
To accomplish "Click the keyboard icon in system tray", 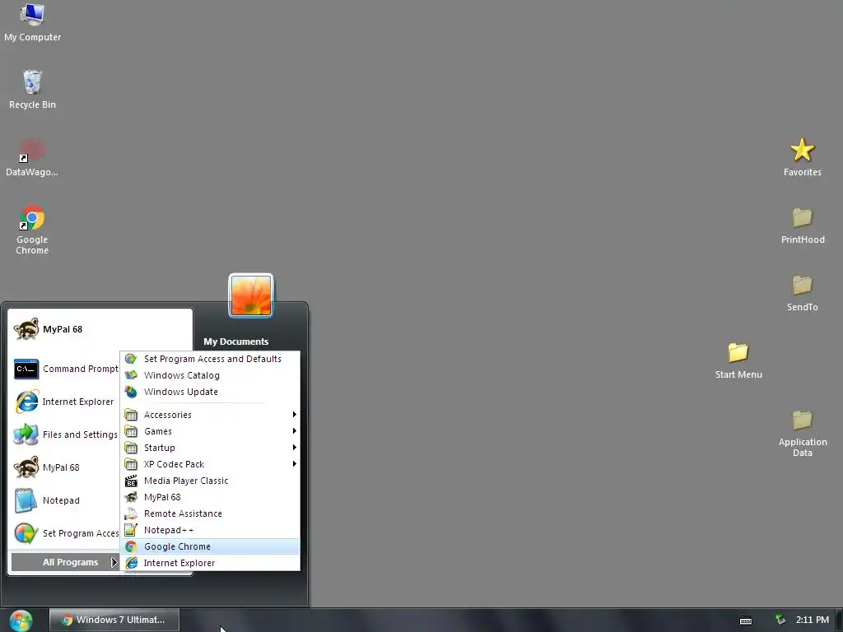I will (746, 620).
